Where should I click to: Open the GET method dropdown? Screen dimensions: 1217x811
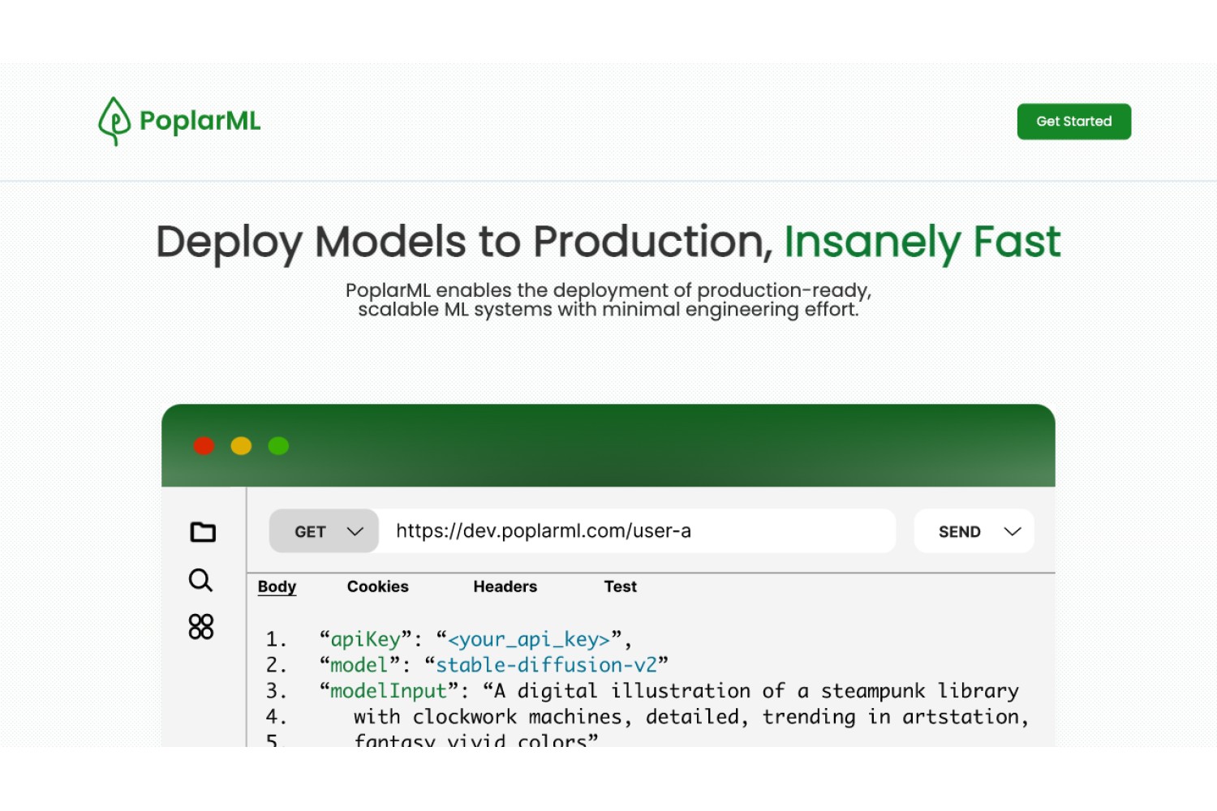click(324, 531)
